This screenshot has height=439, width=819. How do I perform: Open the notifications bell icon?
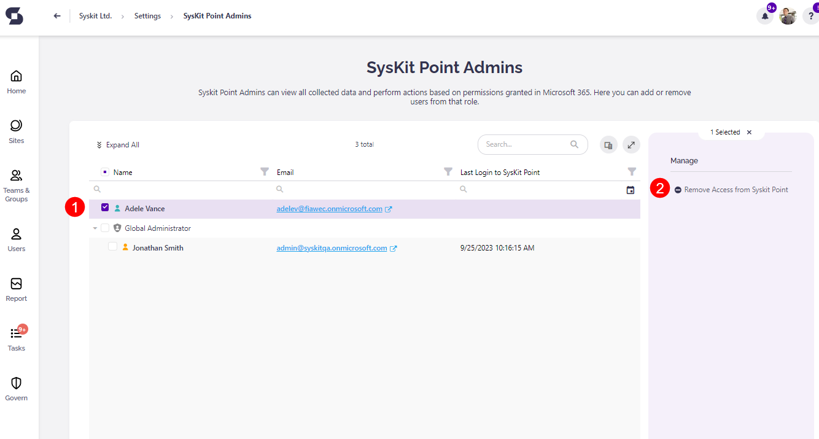[x=765, y=17]
